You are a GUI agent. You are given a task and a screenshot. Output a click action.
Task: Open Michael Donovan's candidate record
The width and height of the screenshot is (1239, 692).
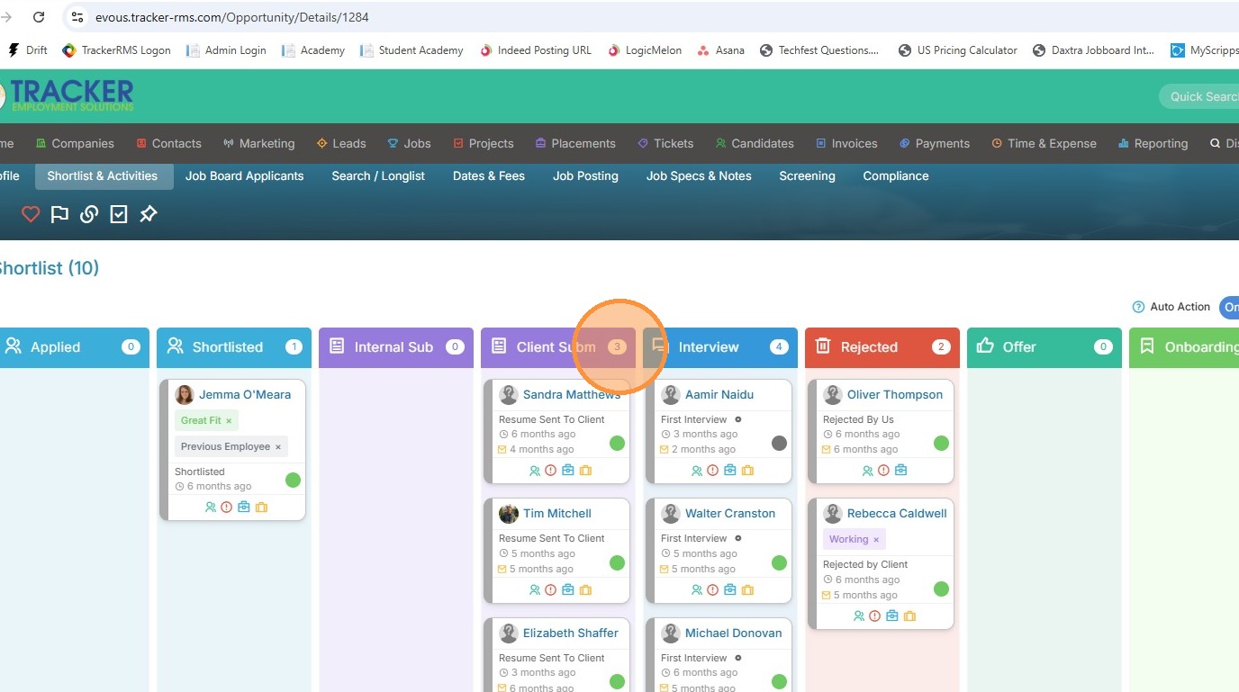click(x=733, y=634)
